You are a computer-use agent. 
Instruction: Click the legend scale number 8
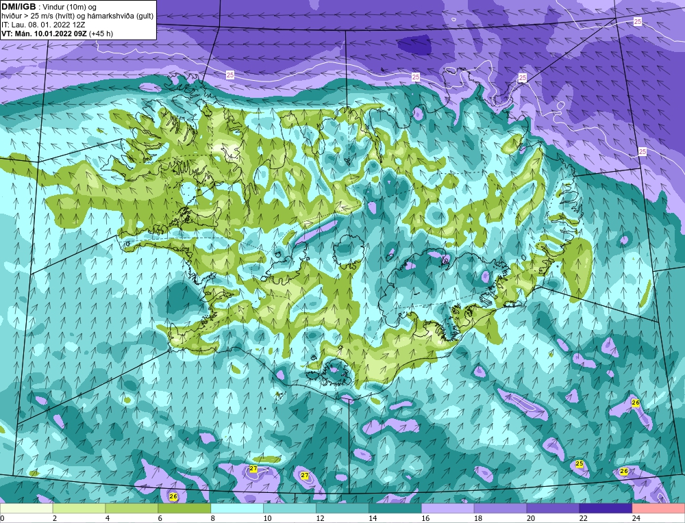(213, 518)
